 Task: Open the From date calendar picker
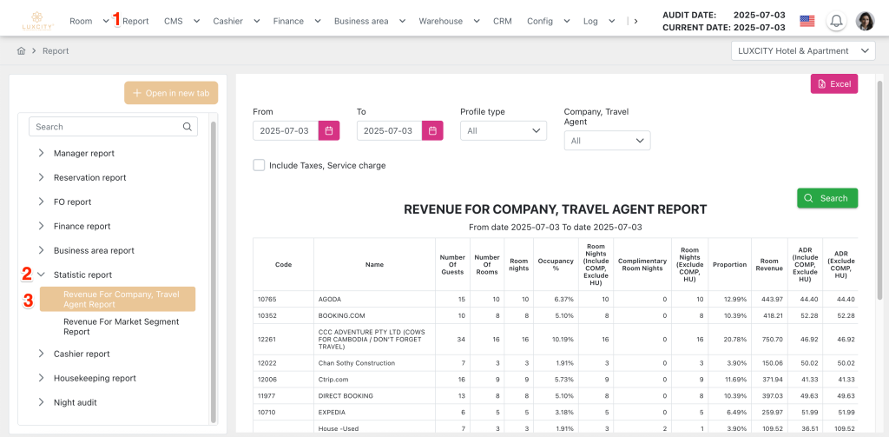tap(329, 130)
